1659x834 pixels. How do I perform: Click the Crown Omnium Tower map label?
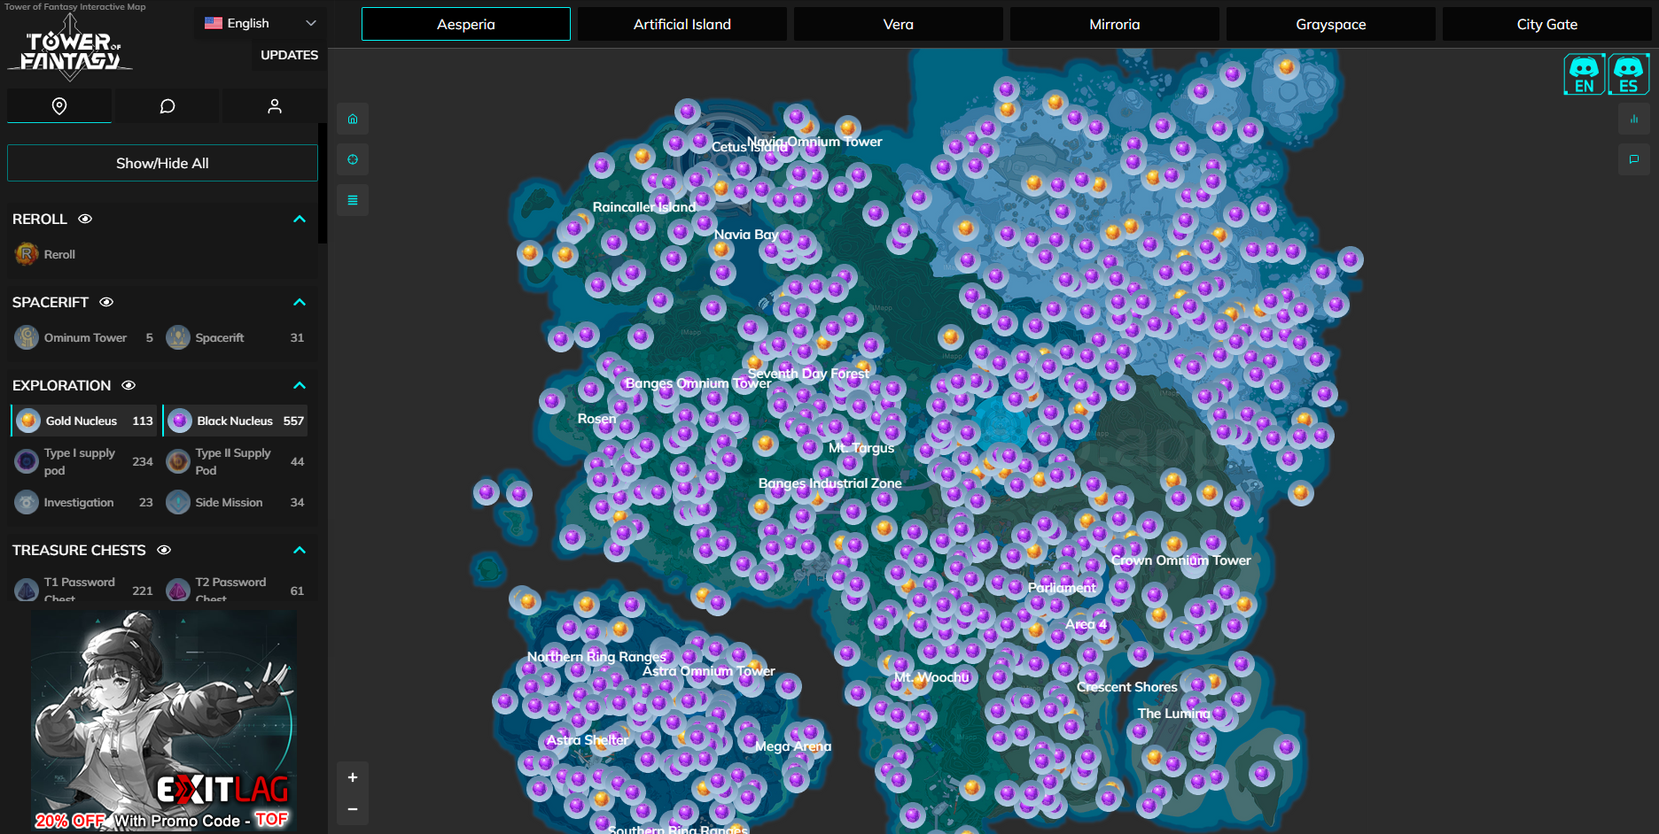(x=1181, y=560)
